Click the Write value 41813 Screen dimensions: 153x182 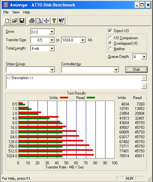click(124, 118)
